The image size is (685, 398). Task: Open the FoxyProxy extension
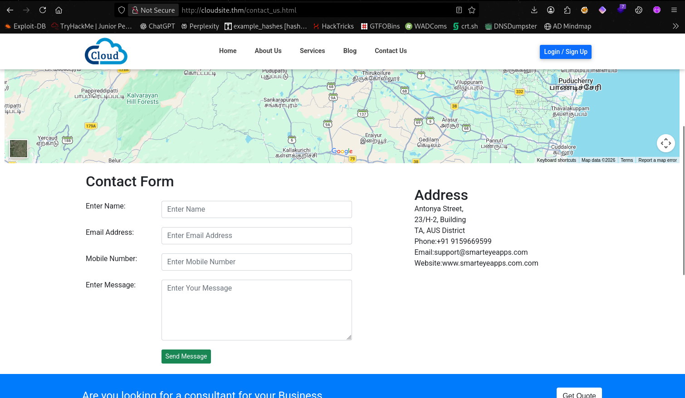tap(584, 10)
